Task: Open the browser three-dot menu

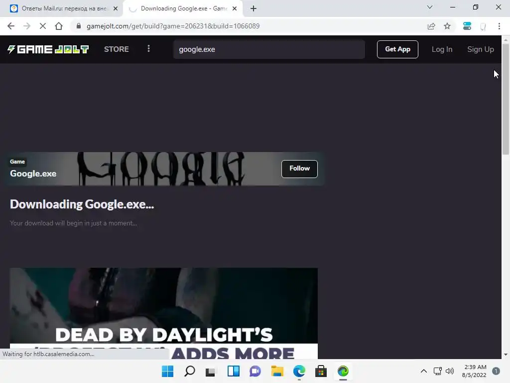Action: click(x=499, y=26)
